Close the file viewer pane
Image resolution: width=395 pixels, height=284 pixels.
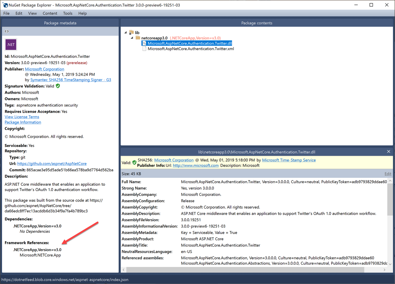(388, 152)
